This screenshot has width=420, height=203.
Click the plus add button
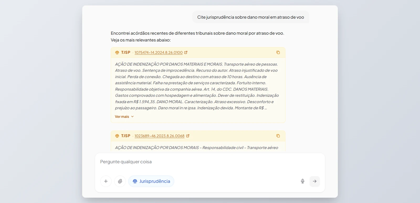coord(106,181)
